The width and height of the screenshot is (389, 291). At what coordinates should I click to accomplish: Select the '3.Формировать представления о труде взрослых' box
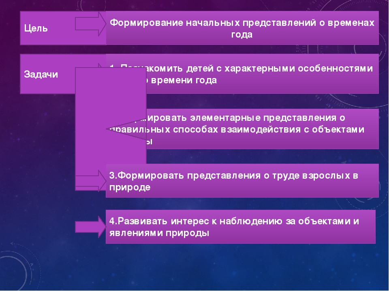242,180
